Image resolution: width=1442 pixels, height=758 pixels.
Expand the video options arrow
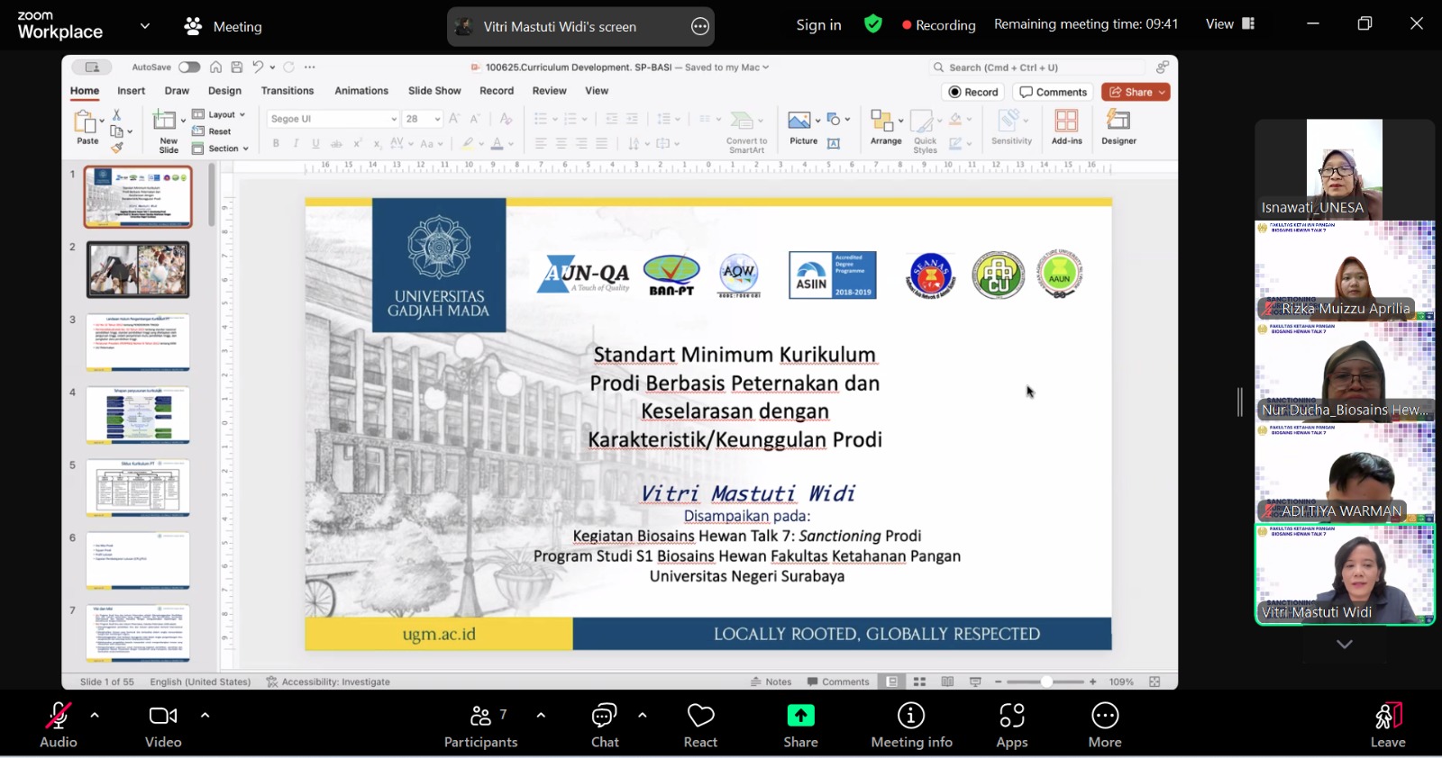205,716
